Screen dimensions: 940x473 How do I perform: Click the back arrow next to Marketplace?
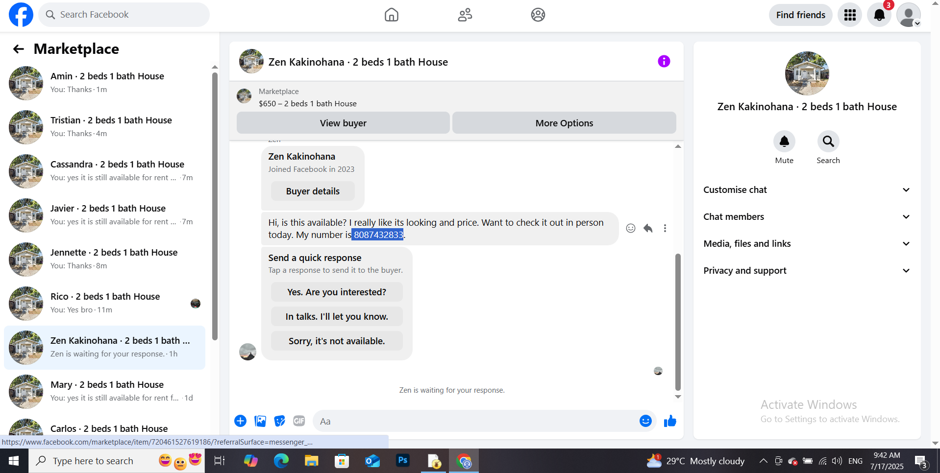[19, 49]
